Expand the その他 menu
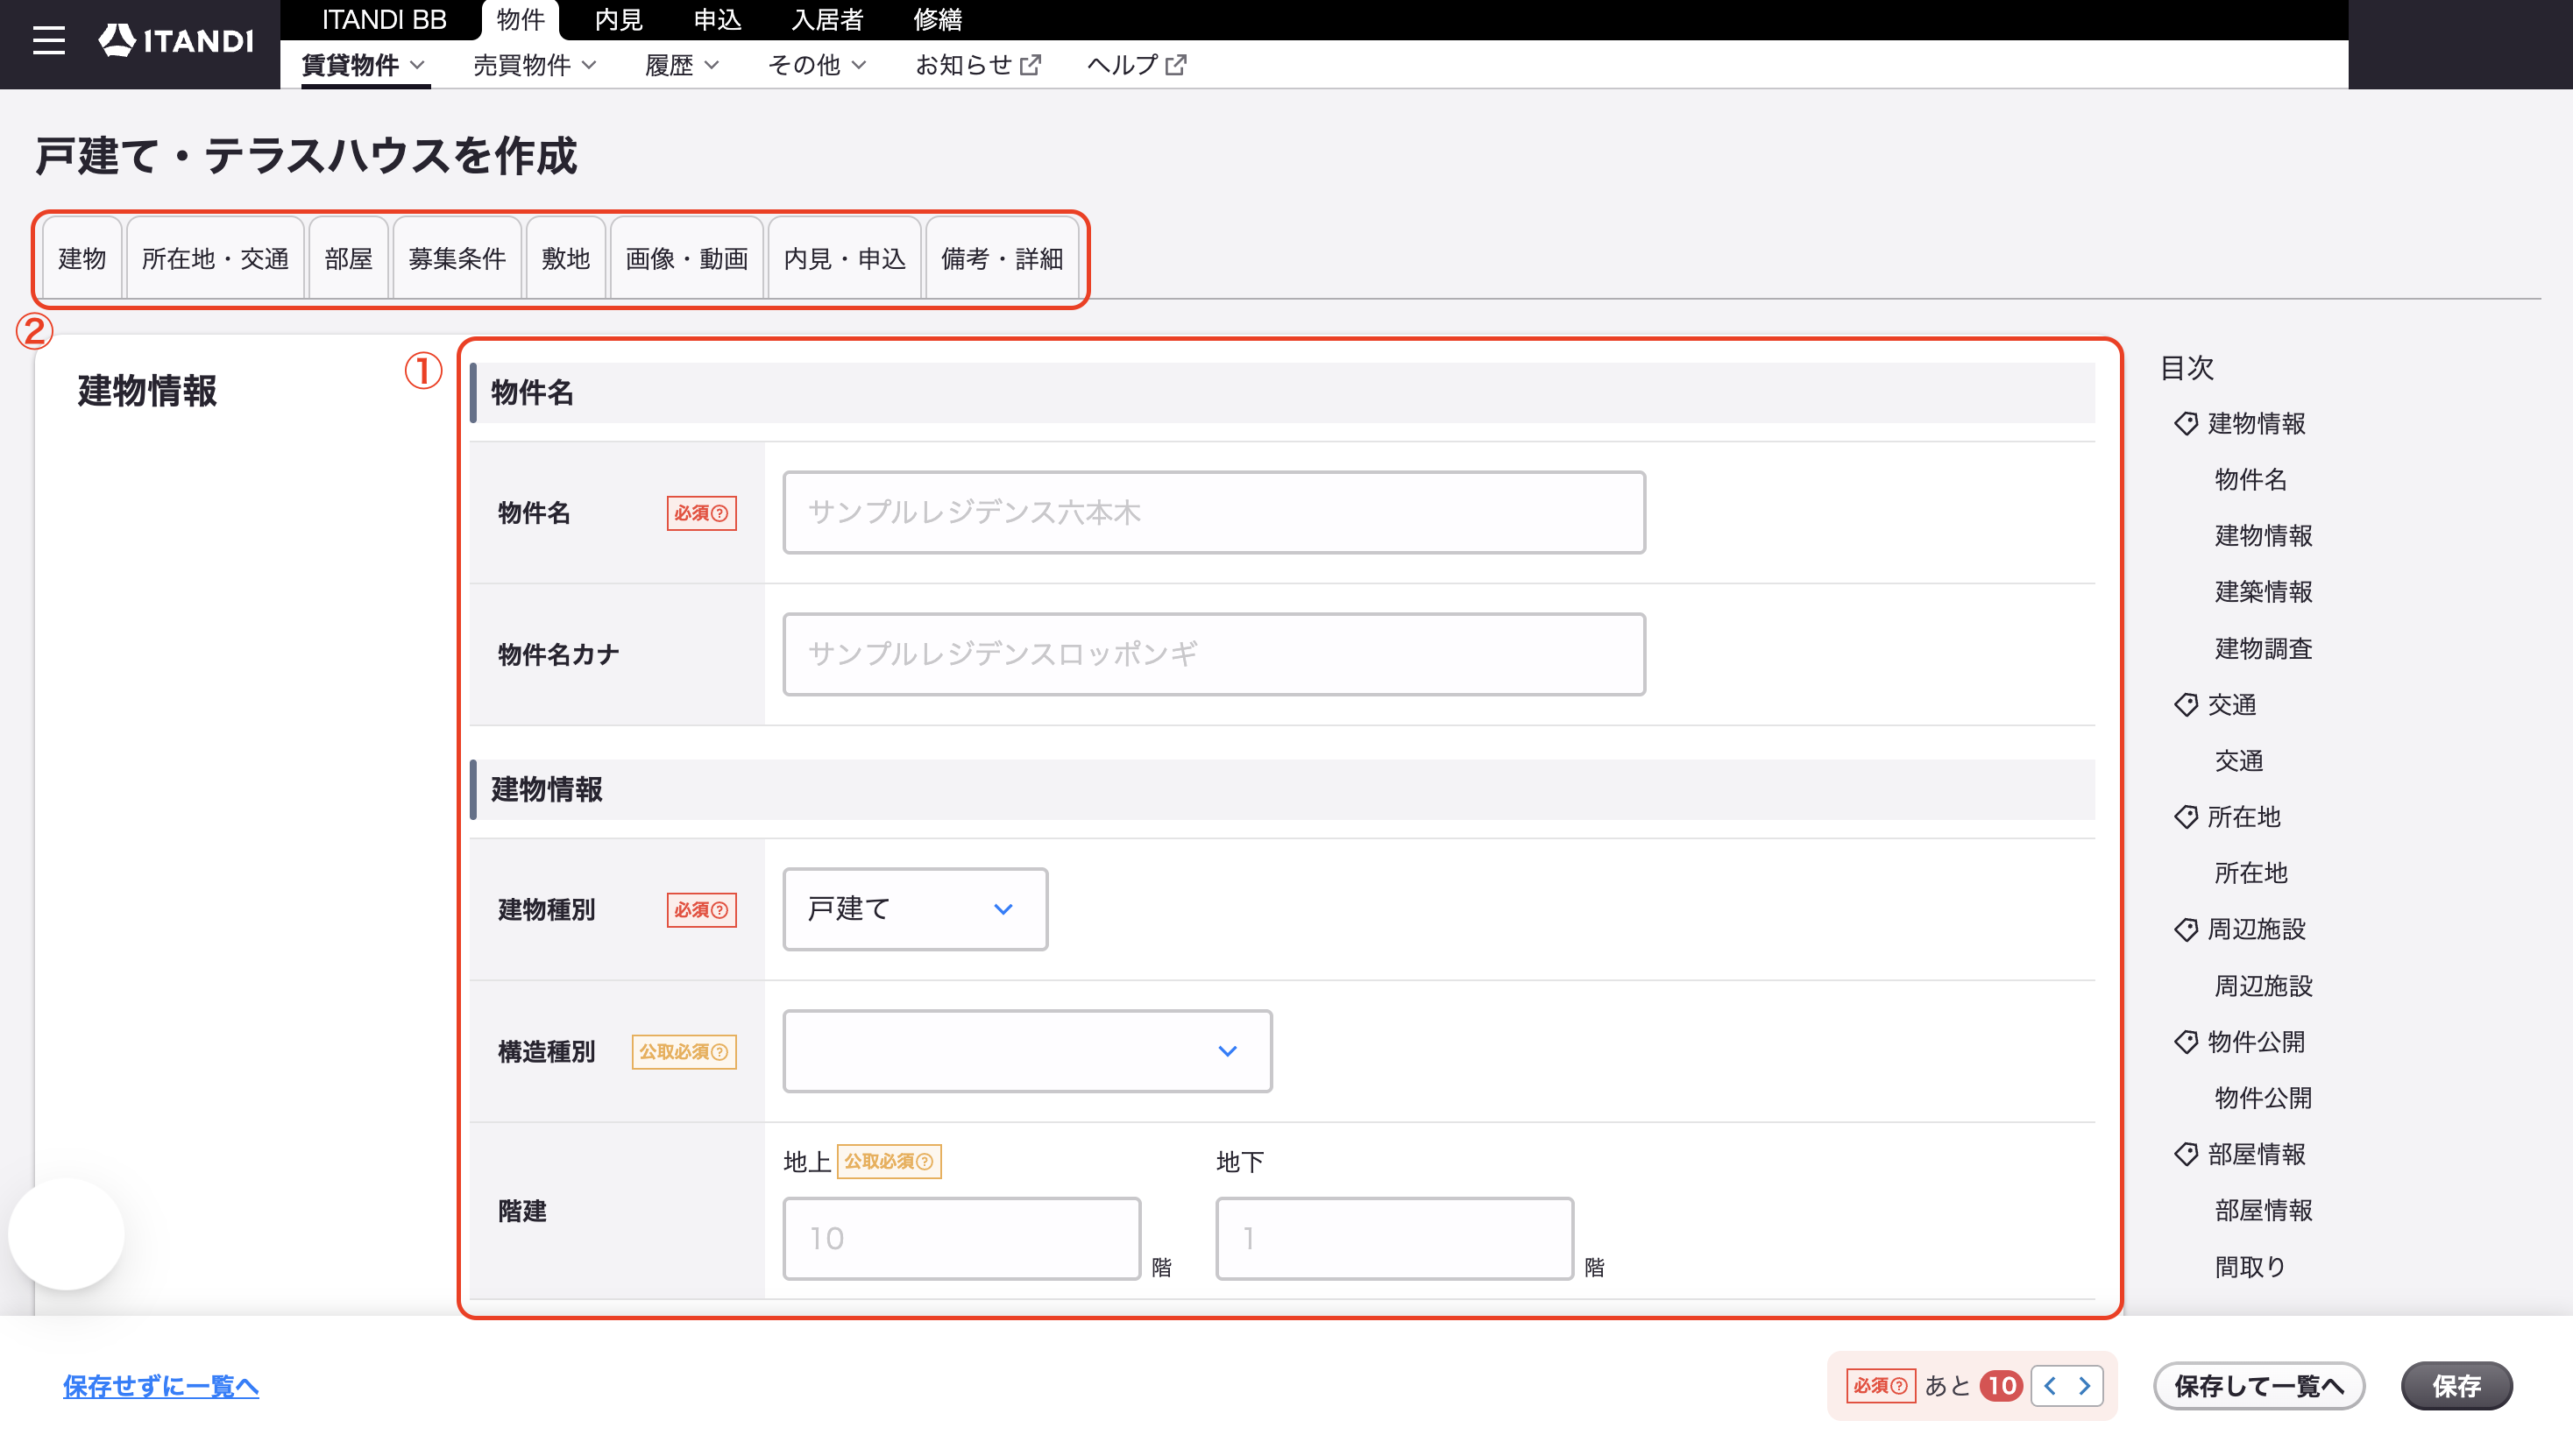 pyautogui.click(x=816, y=65)
